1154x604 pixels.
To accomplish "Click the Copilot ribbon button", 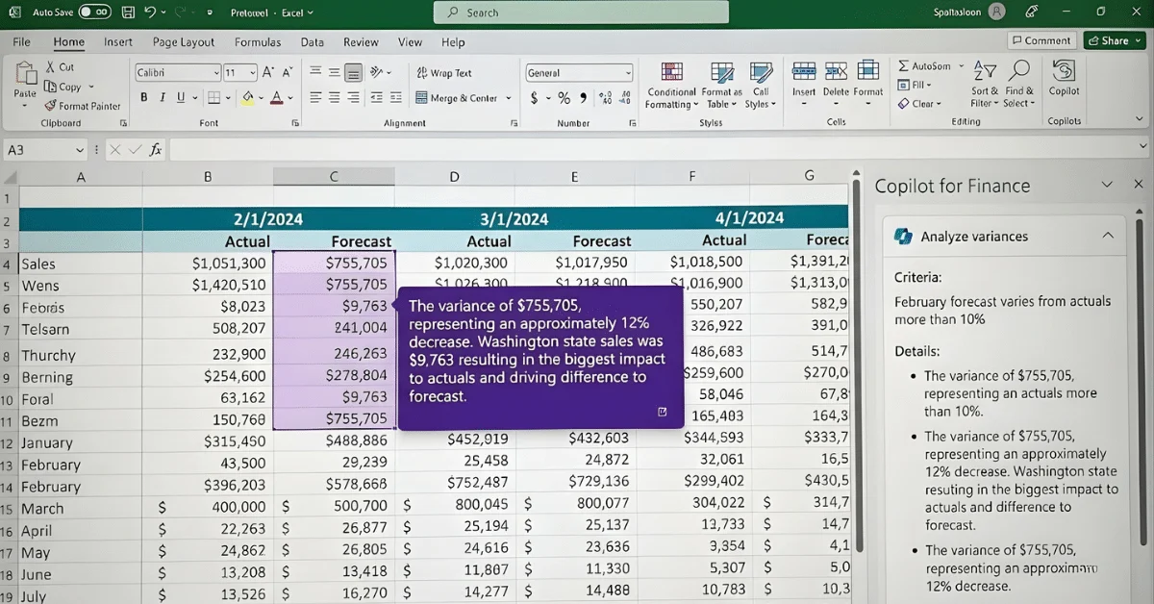I will tap(1065, 79).
